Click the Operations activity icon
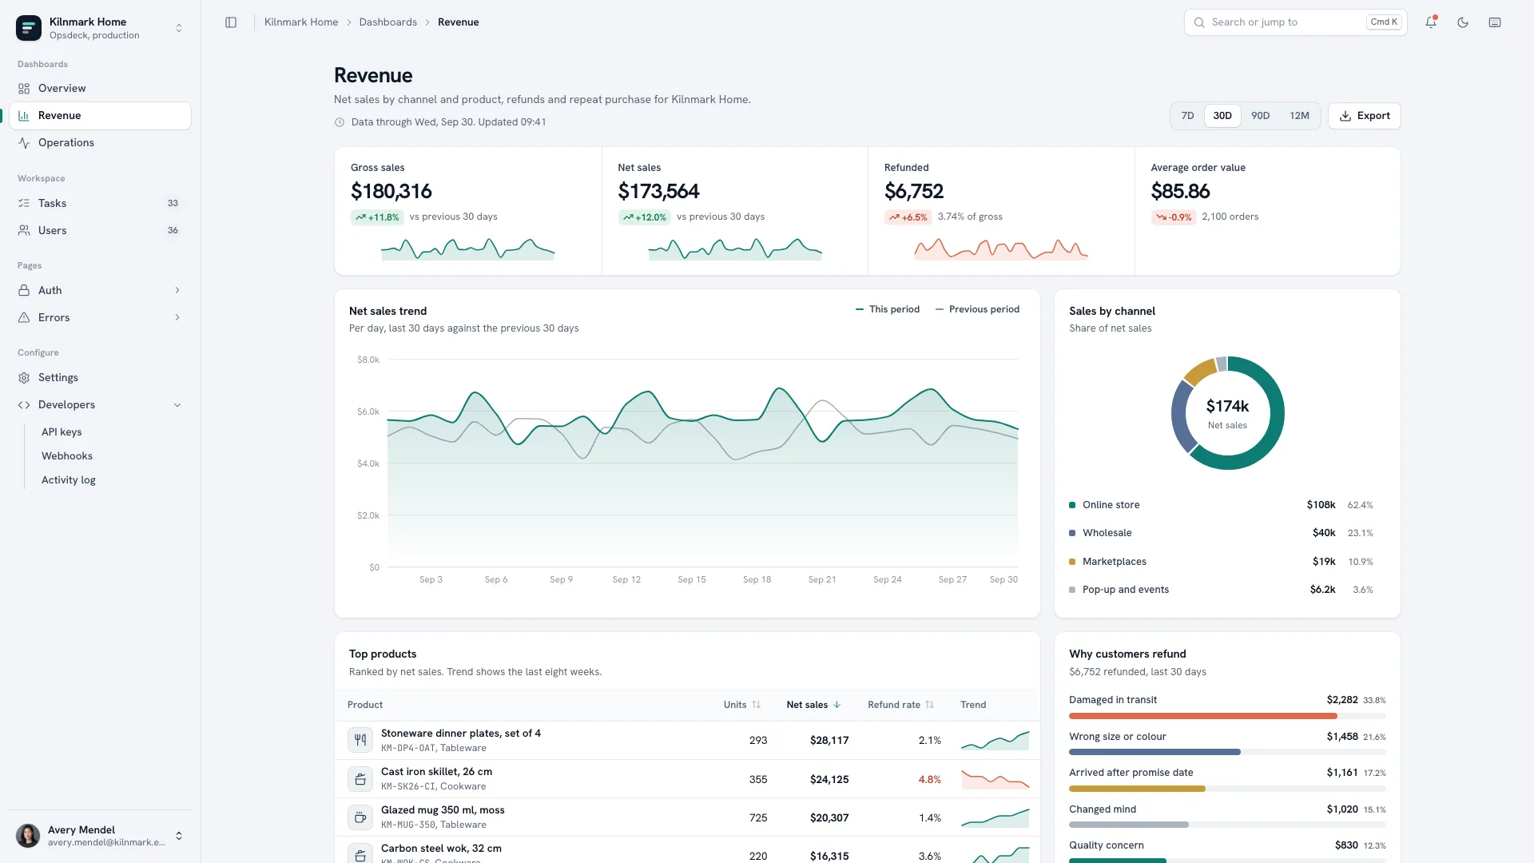This screenshot has width=1534, height=863. tap(24, 143)
